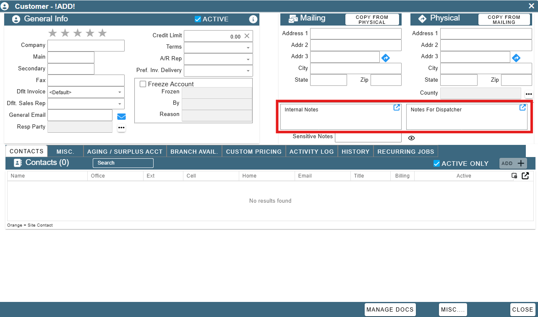538x317 pixels.
Task: Reveal Sensitive Notes with eye icon
Action: coord(412,138)
